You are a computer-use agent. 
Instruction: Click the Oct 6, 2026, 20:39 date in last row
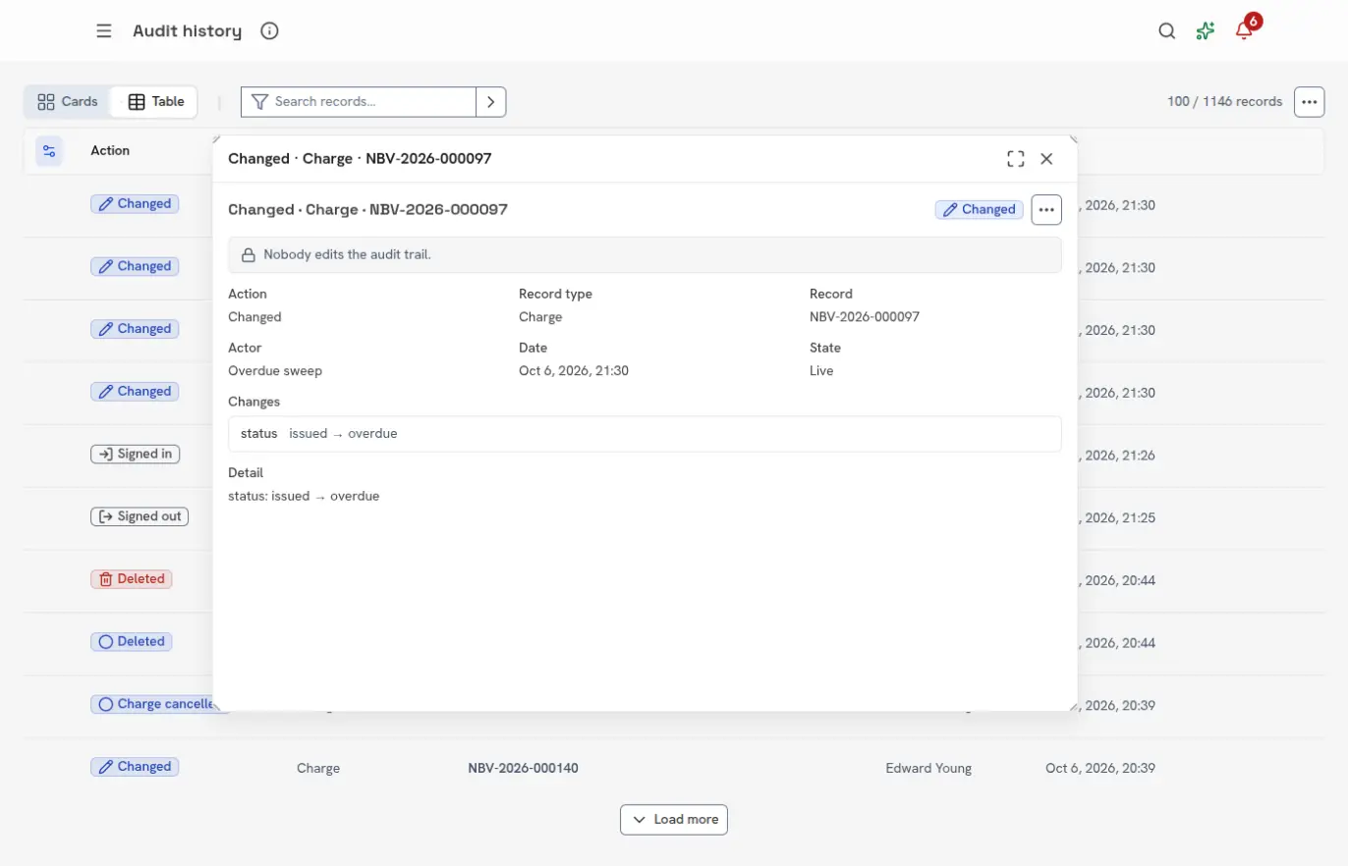(x=1100, y=768)
